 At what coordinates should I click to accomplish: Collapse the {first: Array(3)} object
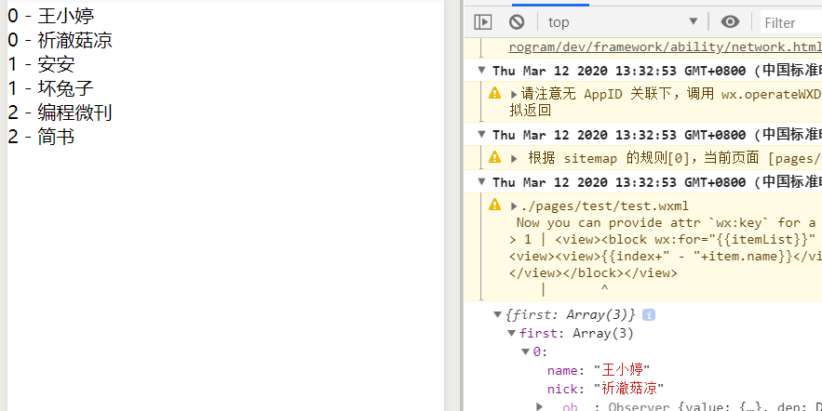point(497,314)
